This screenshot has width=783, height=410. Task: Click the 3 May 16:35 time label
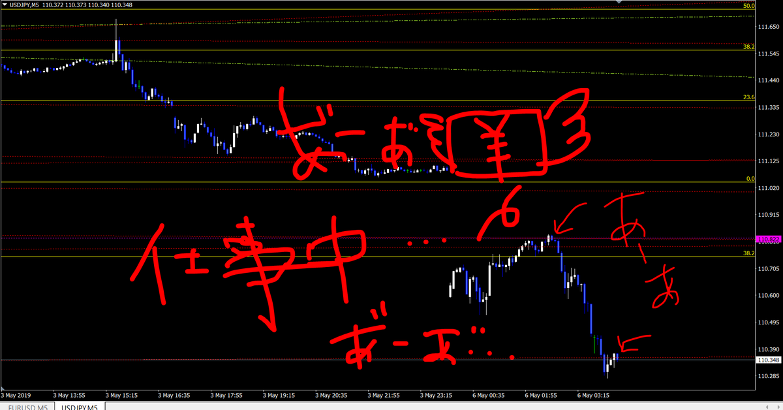click(x=174, y=395)
